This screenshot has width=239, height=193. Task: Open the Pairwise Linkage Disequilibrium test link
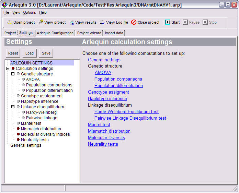click(x=130, y=118)
